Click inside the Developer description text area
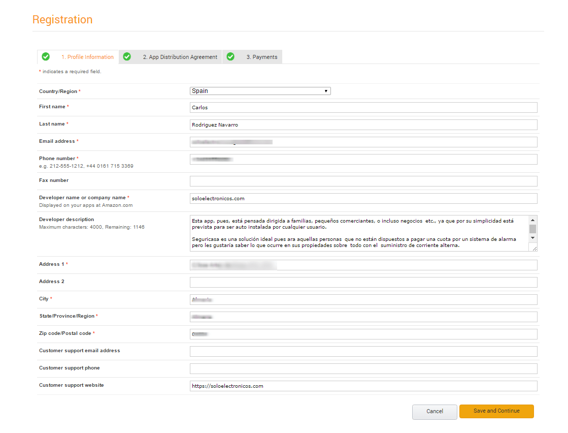The image size is (568, 433). (x=355, y=233)
